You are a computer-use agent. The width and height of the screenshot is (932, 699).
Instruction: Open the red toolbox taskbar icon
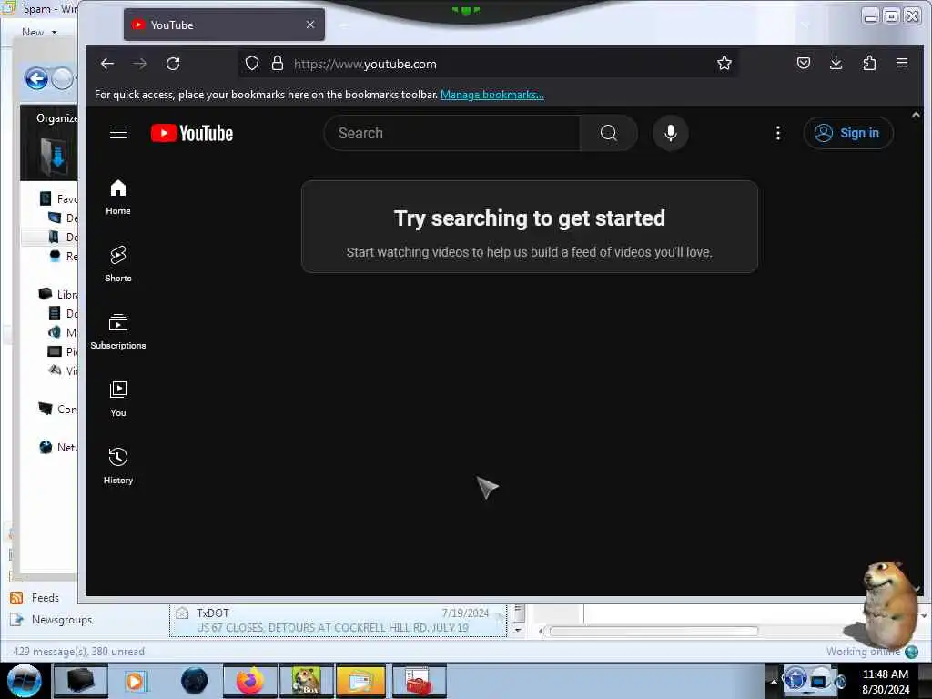tap(419, 681)
